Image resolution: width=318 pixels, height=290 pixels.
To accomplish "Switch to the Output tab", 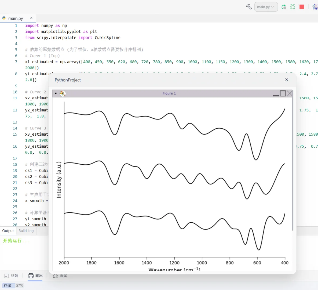I will tap(8, 231).
